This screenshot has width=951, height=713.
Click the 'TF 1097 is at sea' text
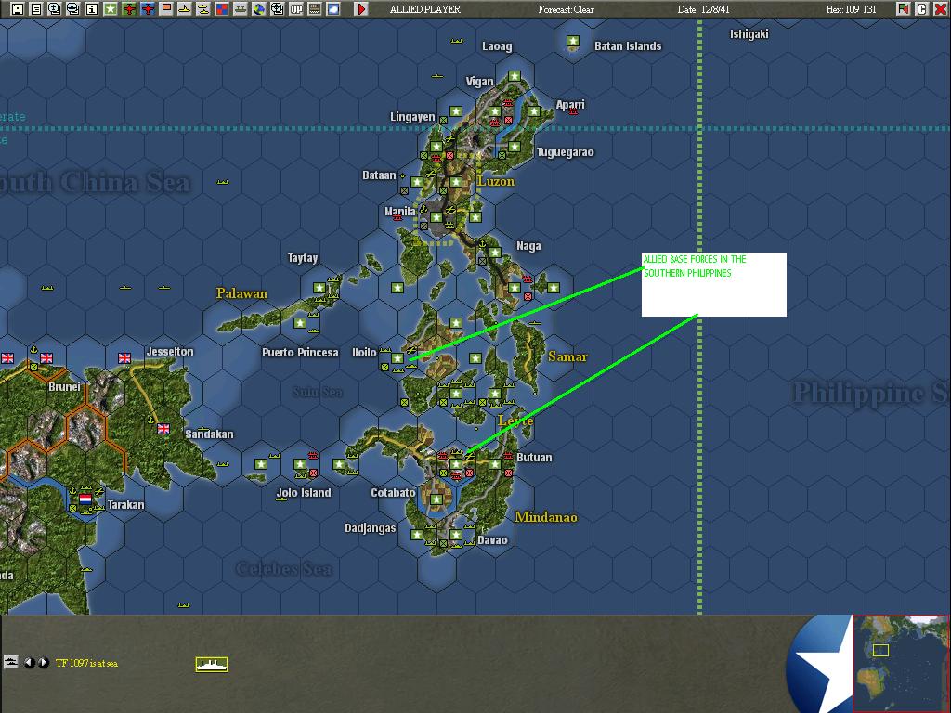(x=86, y=663)
